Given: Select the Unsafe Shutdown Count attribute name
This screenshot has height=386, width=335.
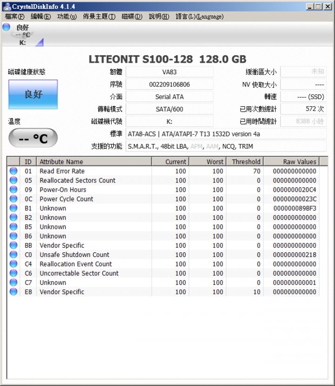Looking at the screenshot, I should tap(74, 255).
